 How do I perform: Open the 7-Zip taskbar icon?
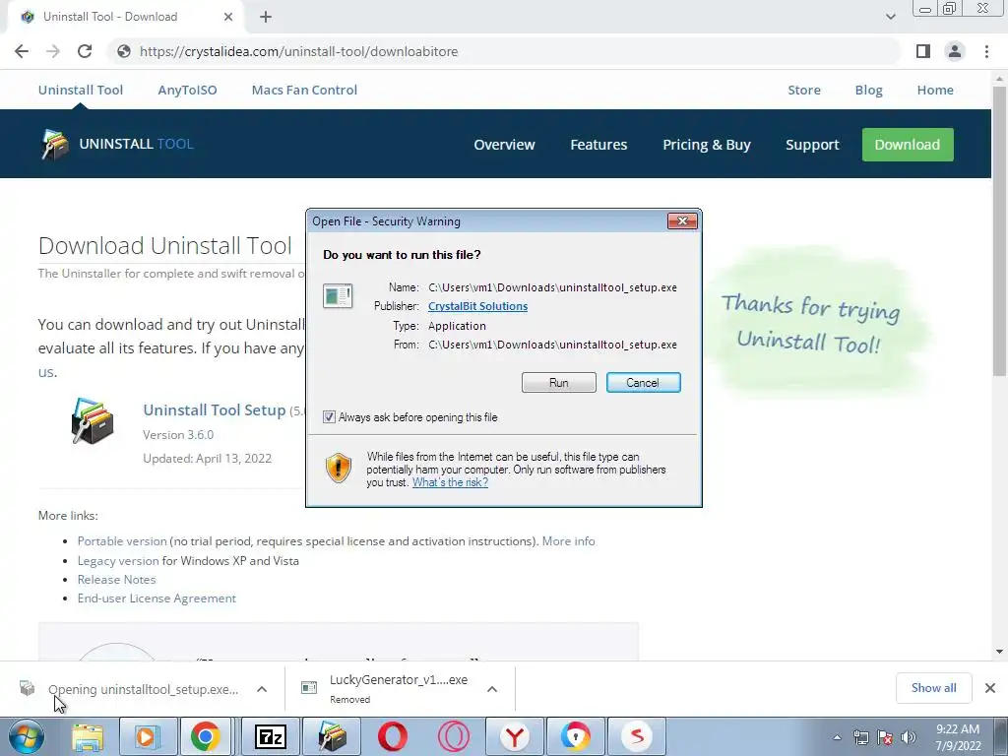click(271, 736)
